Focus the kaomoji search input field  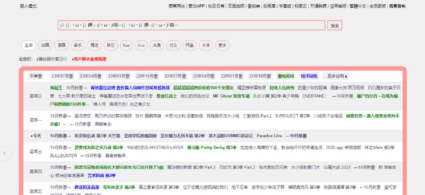[x=191, y=25]
